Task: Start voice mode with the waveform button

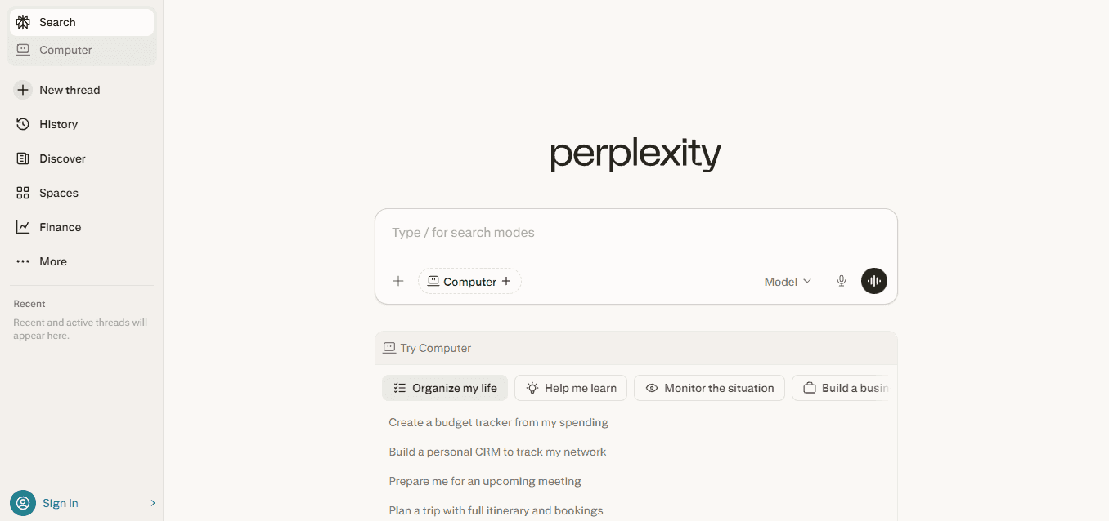Action: pos(873,281)
